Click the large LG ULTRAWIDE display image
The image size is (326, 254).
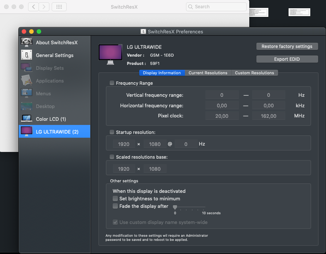(x=110, y=54)
